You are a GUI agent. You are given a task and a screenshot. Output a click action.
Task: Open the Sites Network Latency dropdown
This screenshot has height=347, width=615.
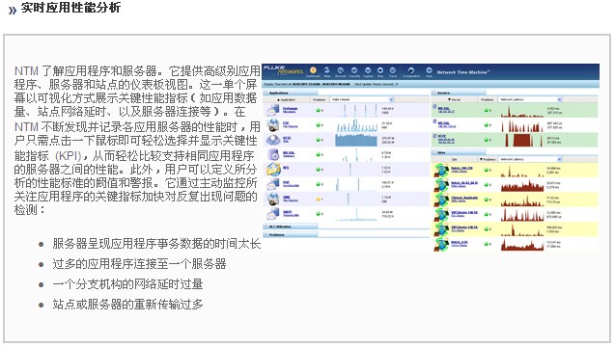coord(530,159)
